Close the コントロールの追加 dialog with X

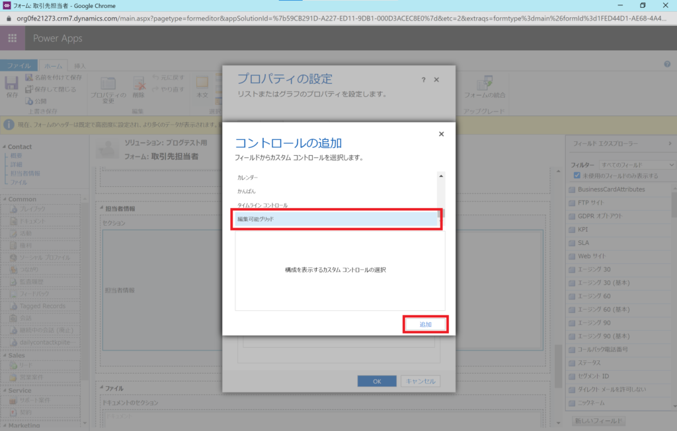[441, 134]
